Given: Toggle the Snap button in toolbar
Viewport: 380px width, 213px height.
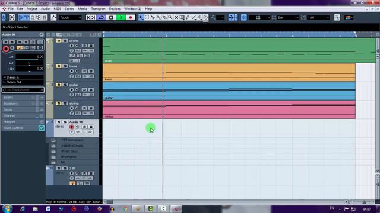Looking at the screenshot, I should tap(244, 17).
